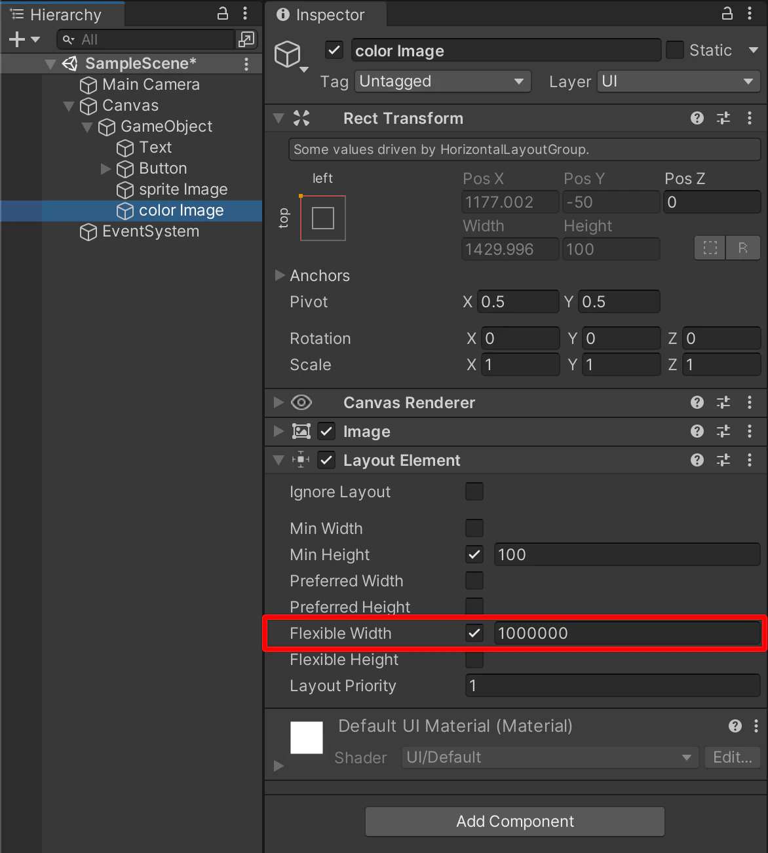
Task: Click the Default UI Material white preview
Action: pos(307,738)
